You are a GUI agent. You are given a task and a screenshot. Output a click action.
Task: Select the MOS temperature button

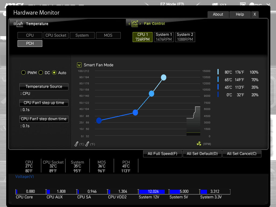pyautogui.click(x=108, y=35)
